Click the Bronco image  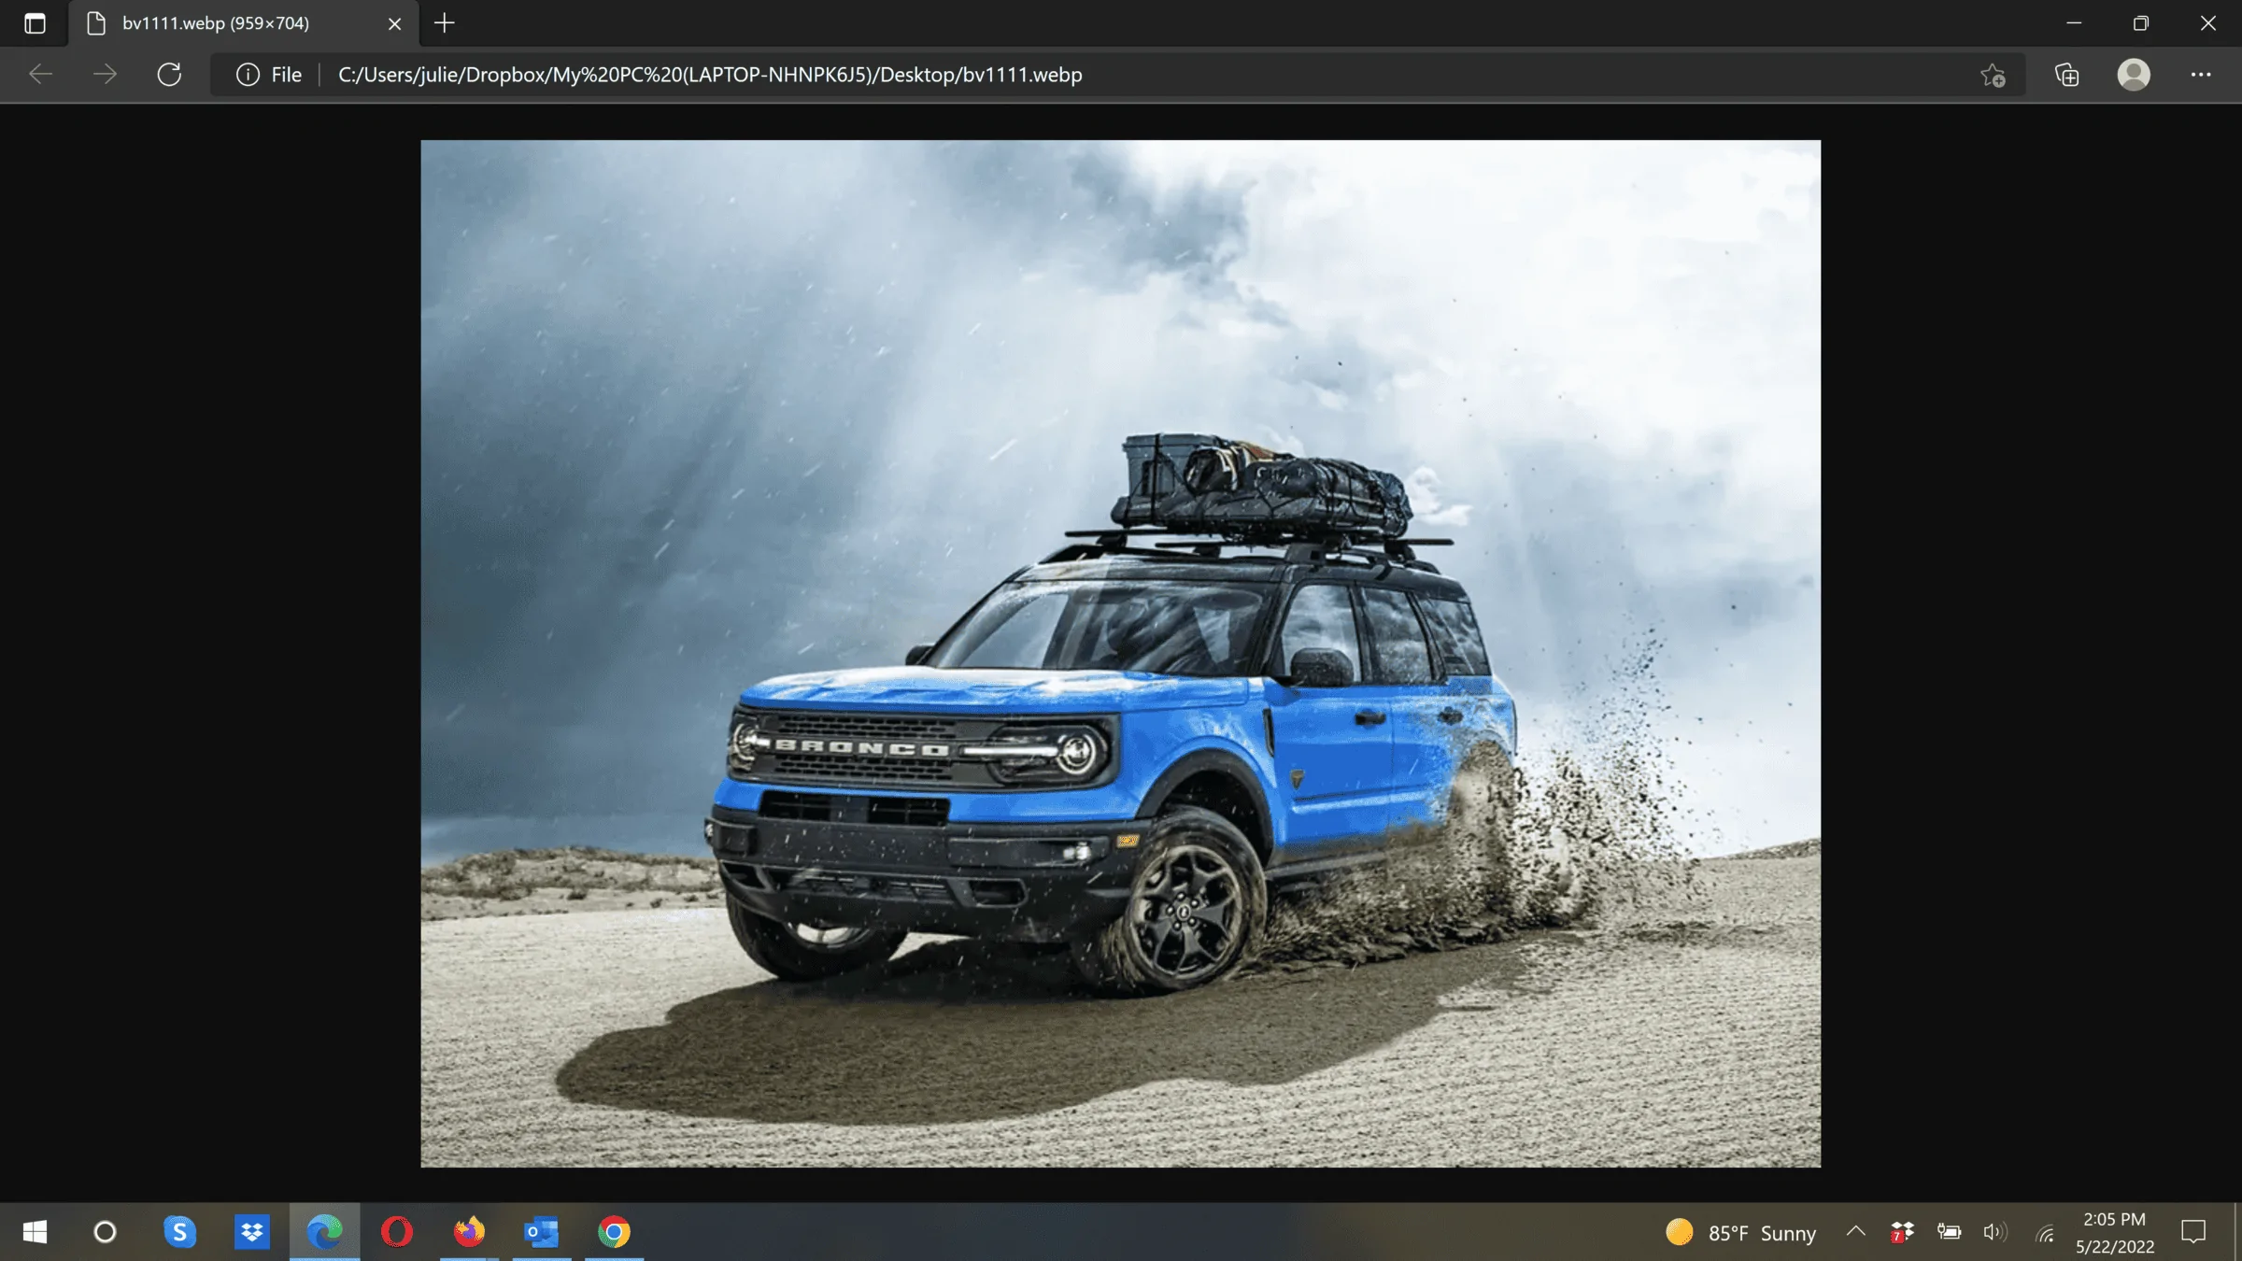[x=1120, y=653]
